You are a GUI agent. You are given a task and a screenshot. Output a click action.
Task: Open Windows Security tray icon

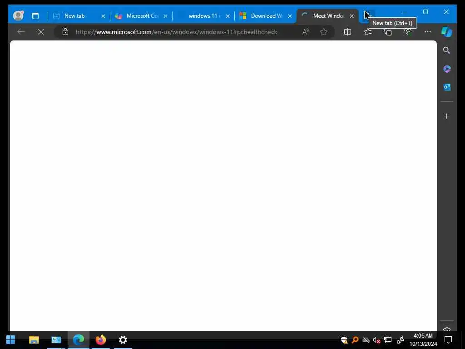(x=344, y=340)
